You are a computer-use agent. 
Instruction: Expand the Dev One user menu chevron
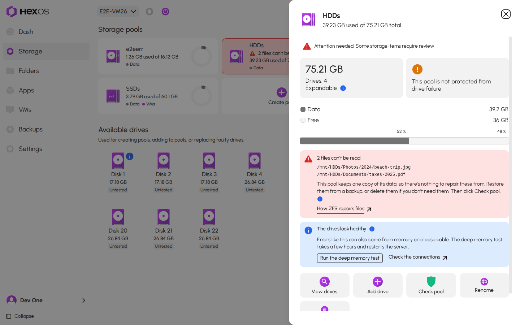pyautogui.click(x=84, y=300)
